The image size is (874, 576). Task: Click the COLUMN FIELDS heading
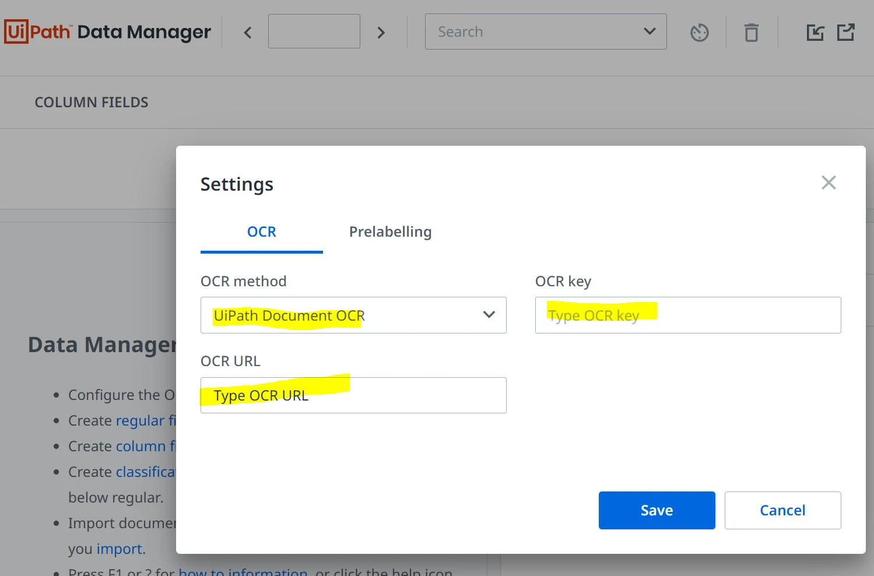(x=92, y=103)
